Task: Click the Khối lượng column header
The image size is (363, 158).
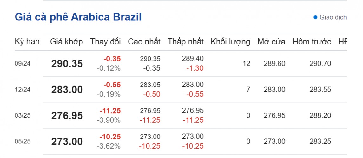Action: [x=230, y=42]
